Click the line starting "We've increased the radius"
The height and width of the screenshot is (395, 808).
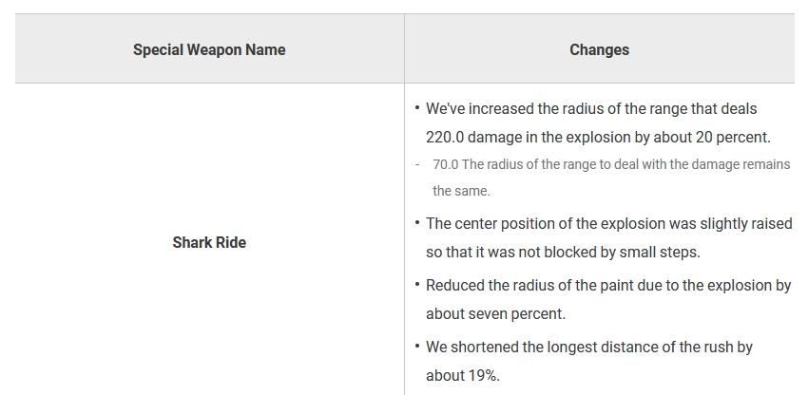pyautogui.click(x=591, y=109)
